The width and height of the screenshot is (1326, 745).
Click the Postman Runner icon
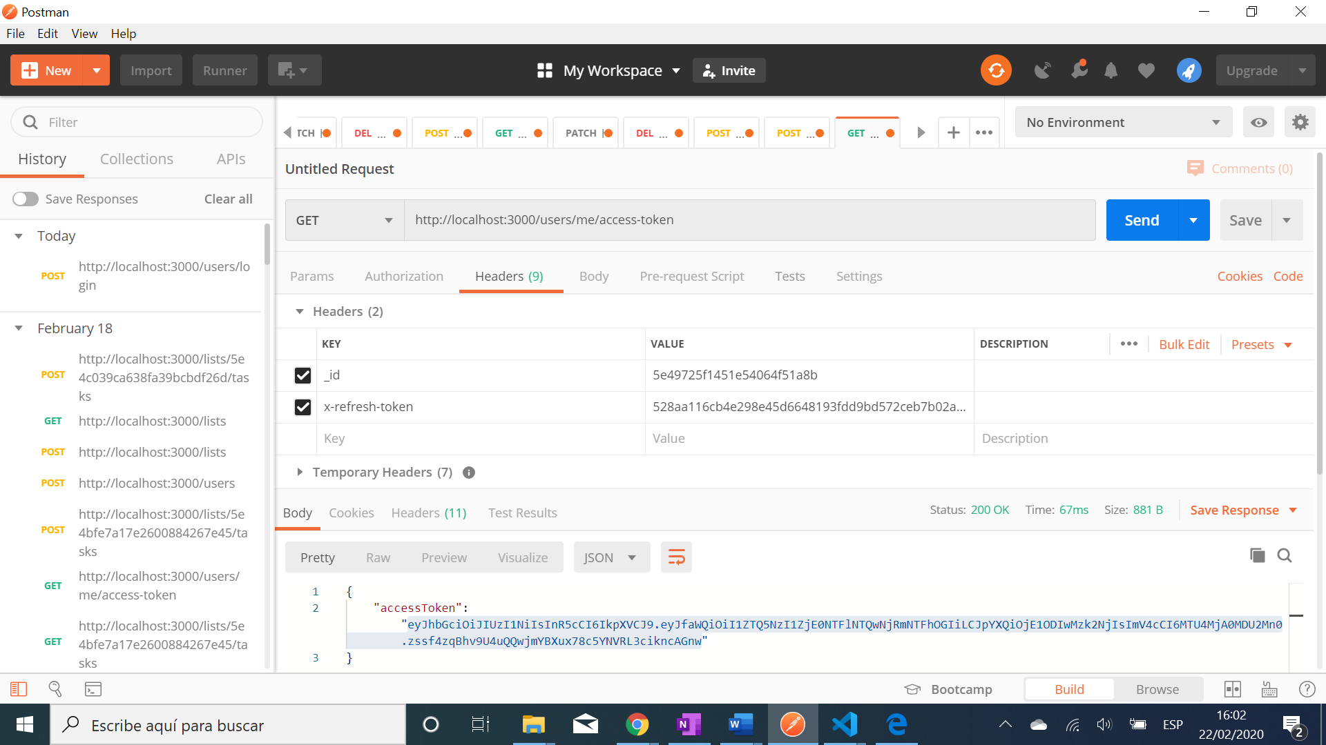tap(225, 70)
